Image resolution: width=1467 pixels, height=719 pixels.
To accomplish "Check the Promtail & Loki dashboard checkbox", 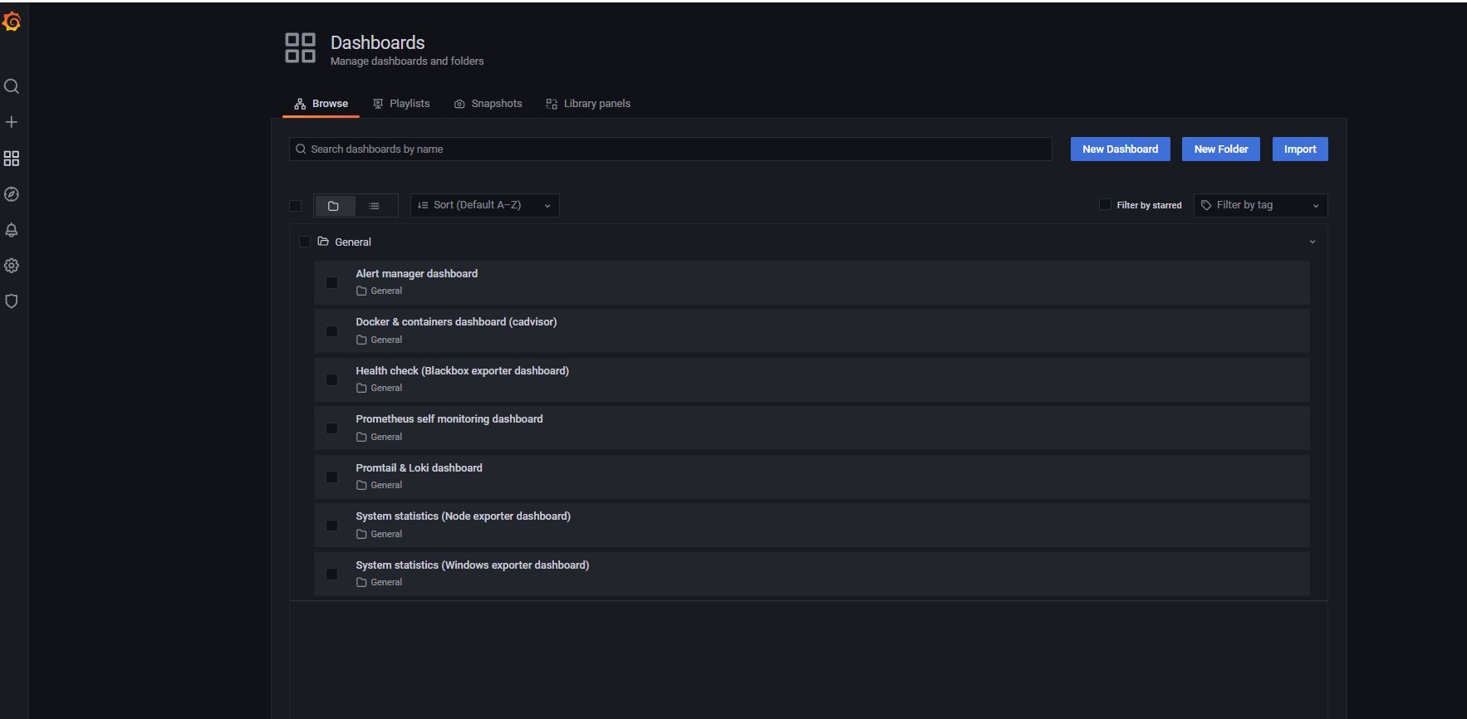I will click(x=331, y=477).
